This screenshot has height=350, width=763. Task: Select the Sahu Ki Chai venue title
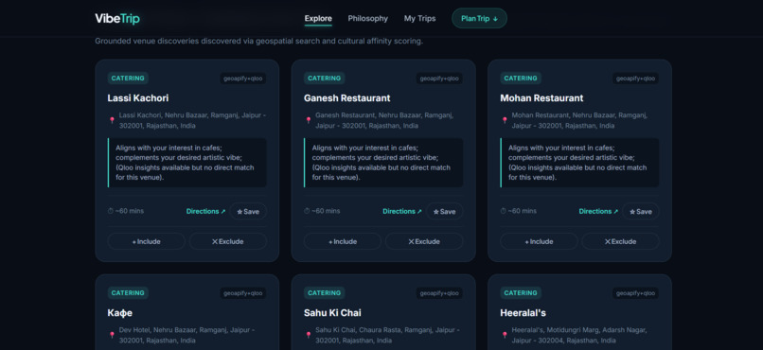(x=332, y=313)
